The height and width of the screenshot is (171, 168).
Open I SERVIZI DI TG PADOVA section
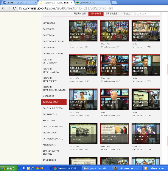(x=50, y=79)
